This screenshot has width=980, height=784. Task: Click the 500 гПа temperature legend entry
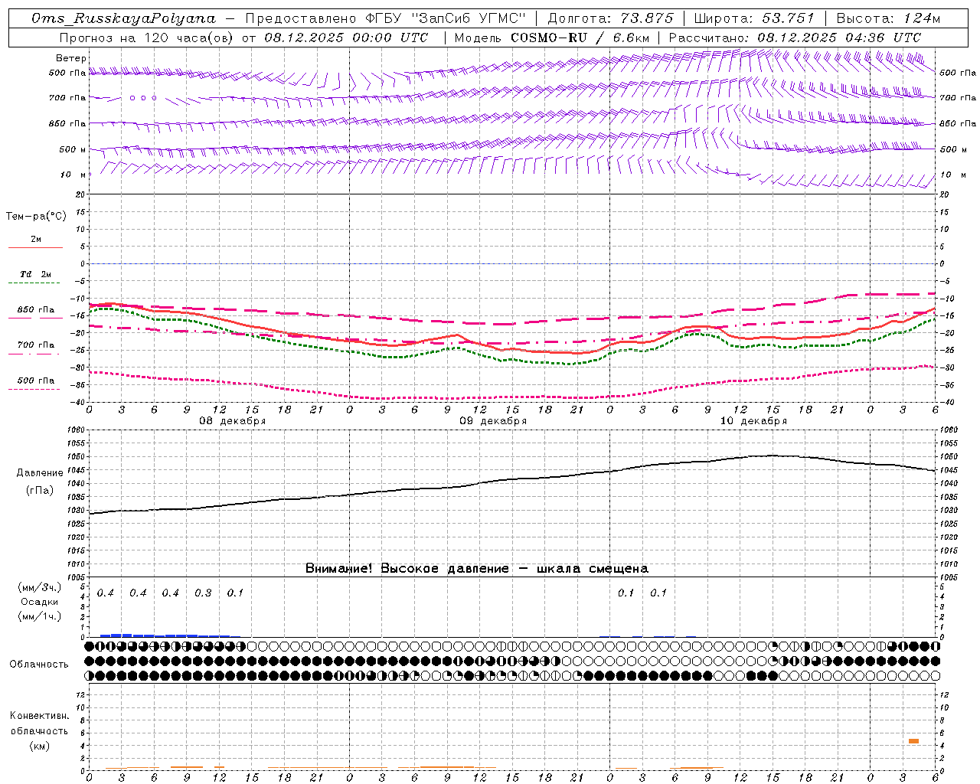(x=35, y=383)
